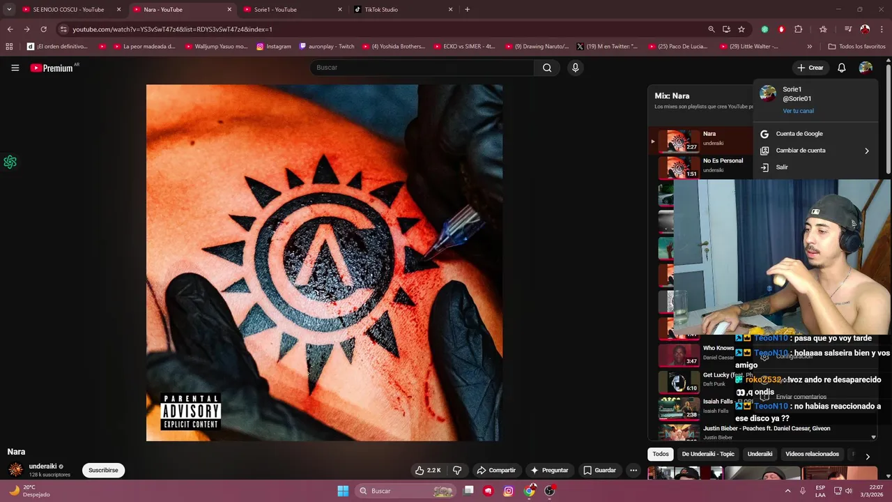Open the Chrome tab search dropdown
This screenshot has width=892, height=502.
(x=9, y=10)
